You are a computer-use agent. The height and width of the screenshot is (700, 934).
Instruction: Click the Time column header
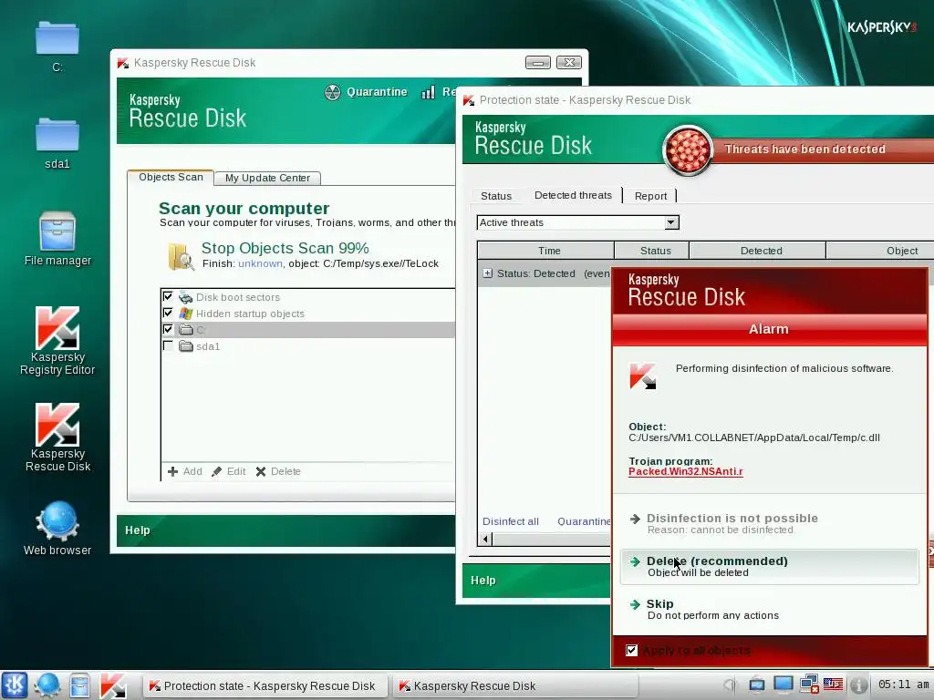coord(546,251)
